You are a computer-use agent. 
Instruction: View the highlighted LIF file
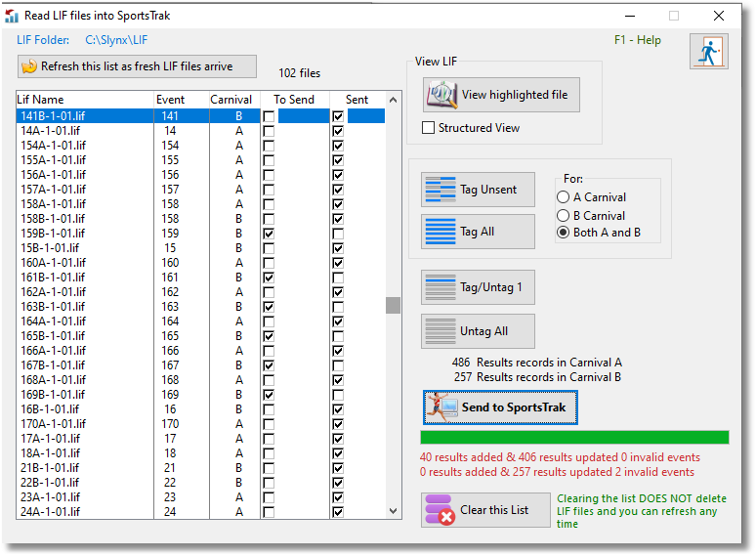[501, 95]
